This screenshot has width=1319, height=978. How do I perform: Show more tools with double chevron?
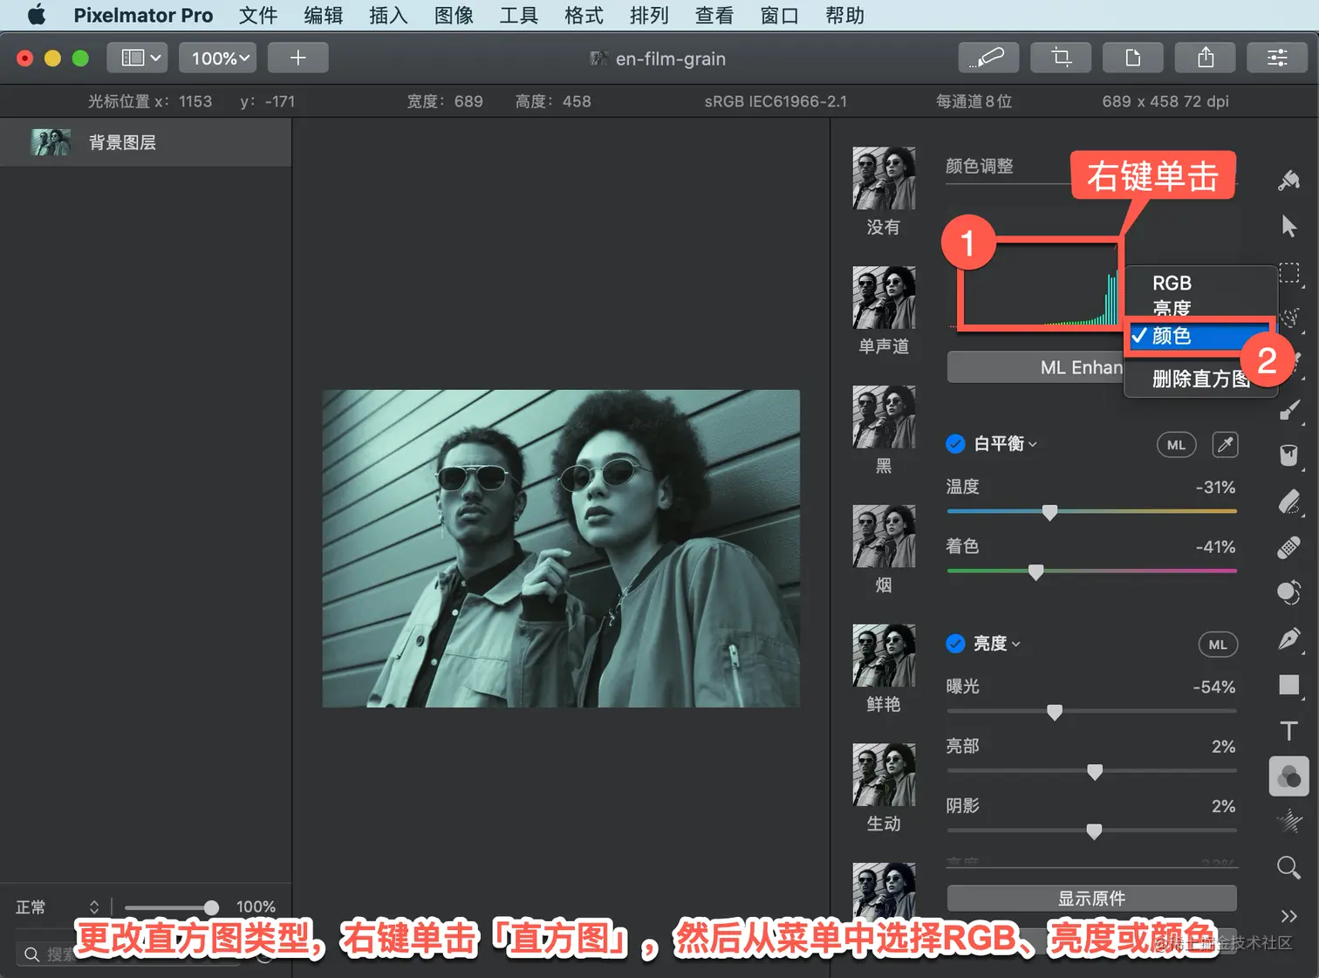pos(1288,915)
